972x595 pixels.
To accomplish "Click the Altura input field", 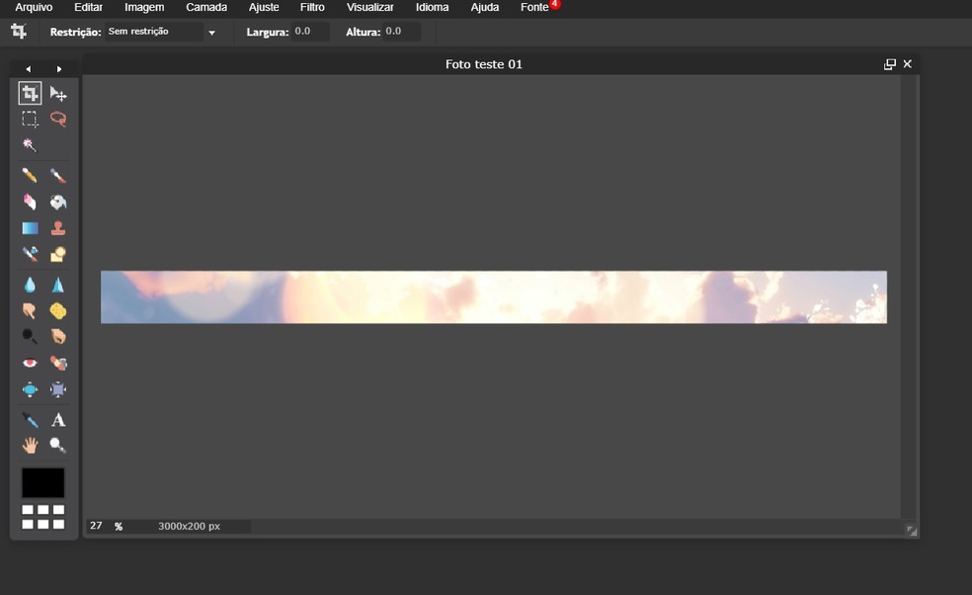I will [x=401, y=31].
